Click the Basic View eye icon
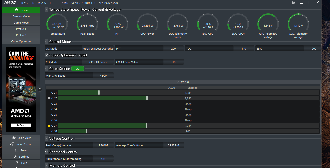 [x=14, y=138]
